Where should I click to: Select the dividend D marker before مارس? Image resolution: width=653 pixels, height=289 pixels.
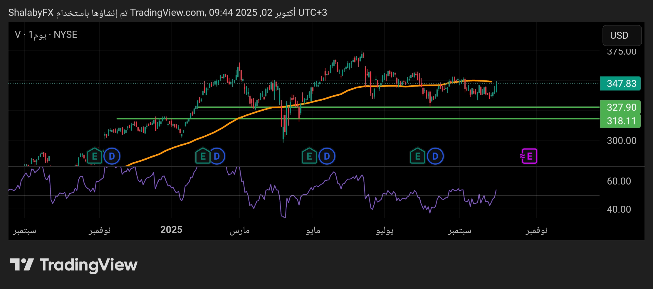pyautogui.click(x=217, y=156)
